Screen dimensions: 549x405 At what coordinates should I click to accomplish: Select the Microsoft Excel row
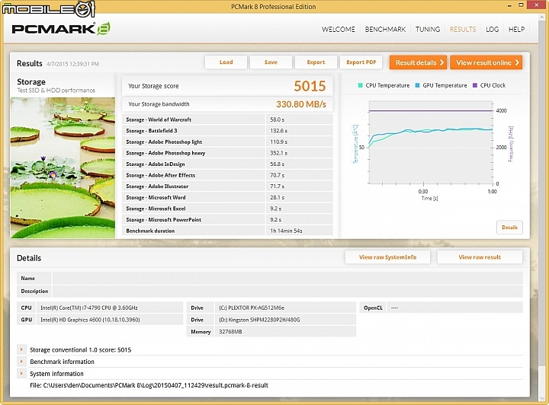tap(227, 209)
